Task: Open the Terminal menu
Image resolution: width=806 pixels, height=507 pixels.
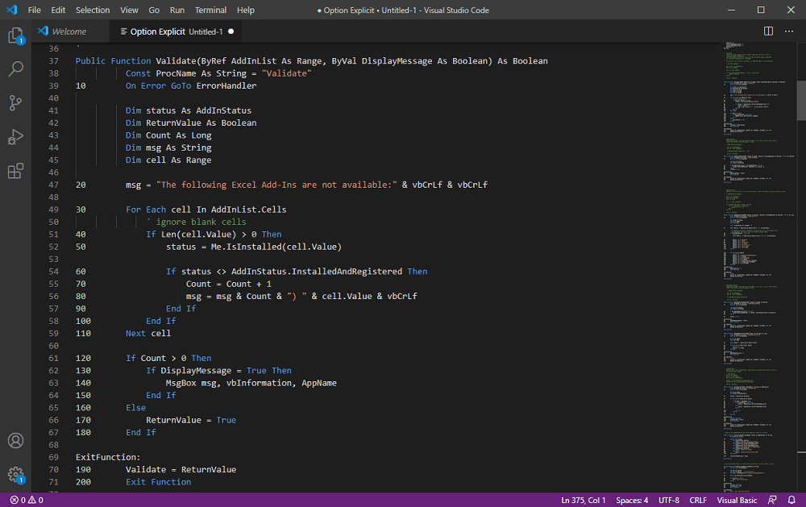Action: coord(210,10)
